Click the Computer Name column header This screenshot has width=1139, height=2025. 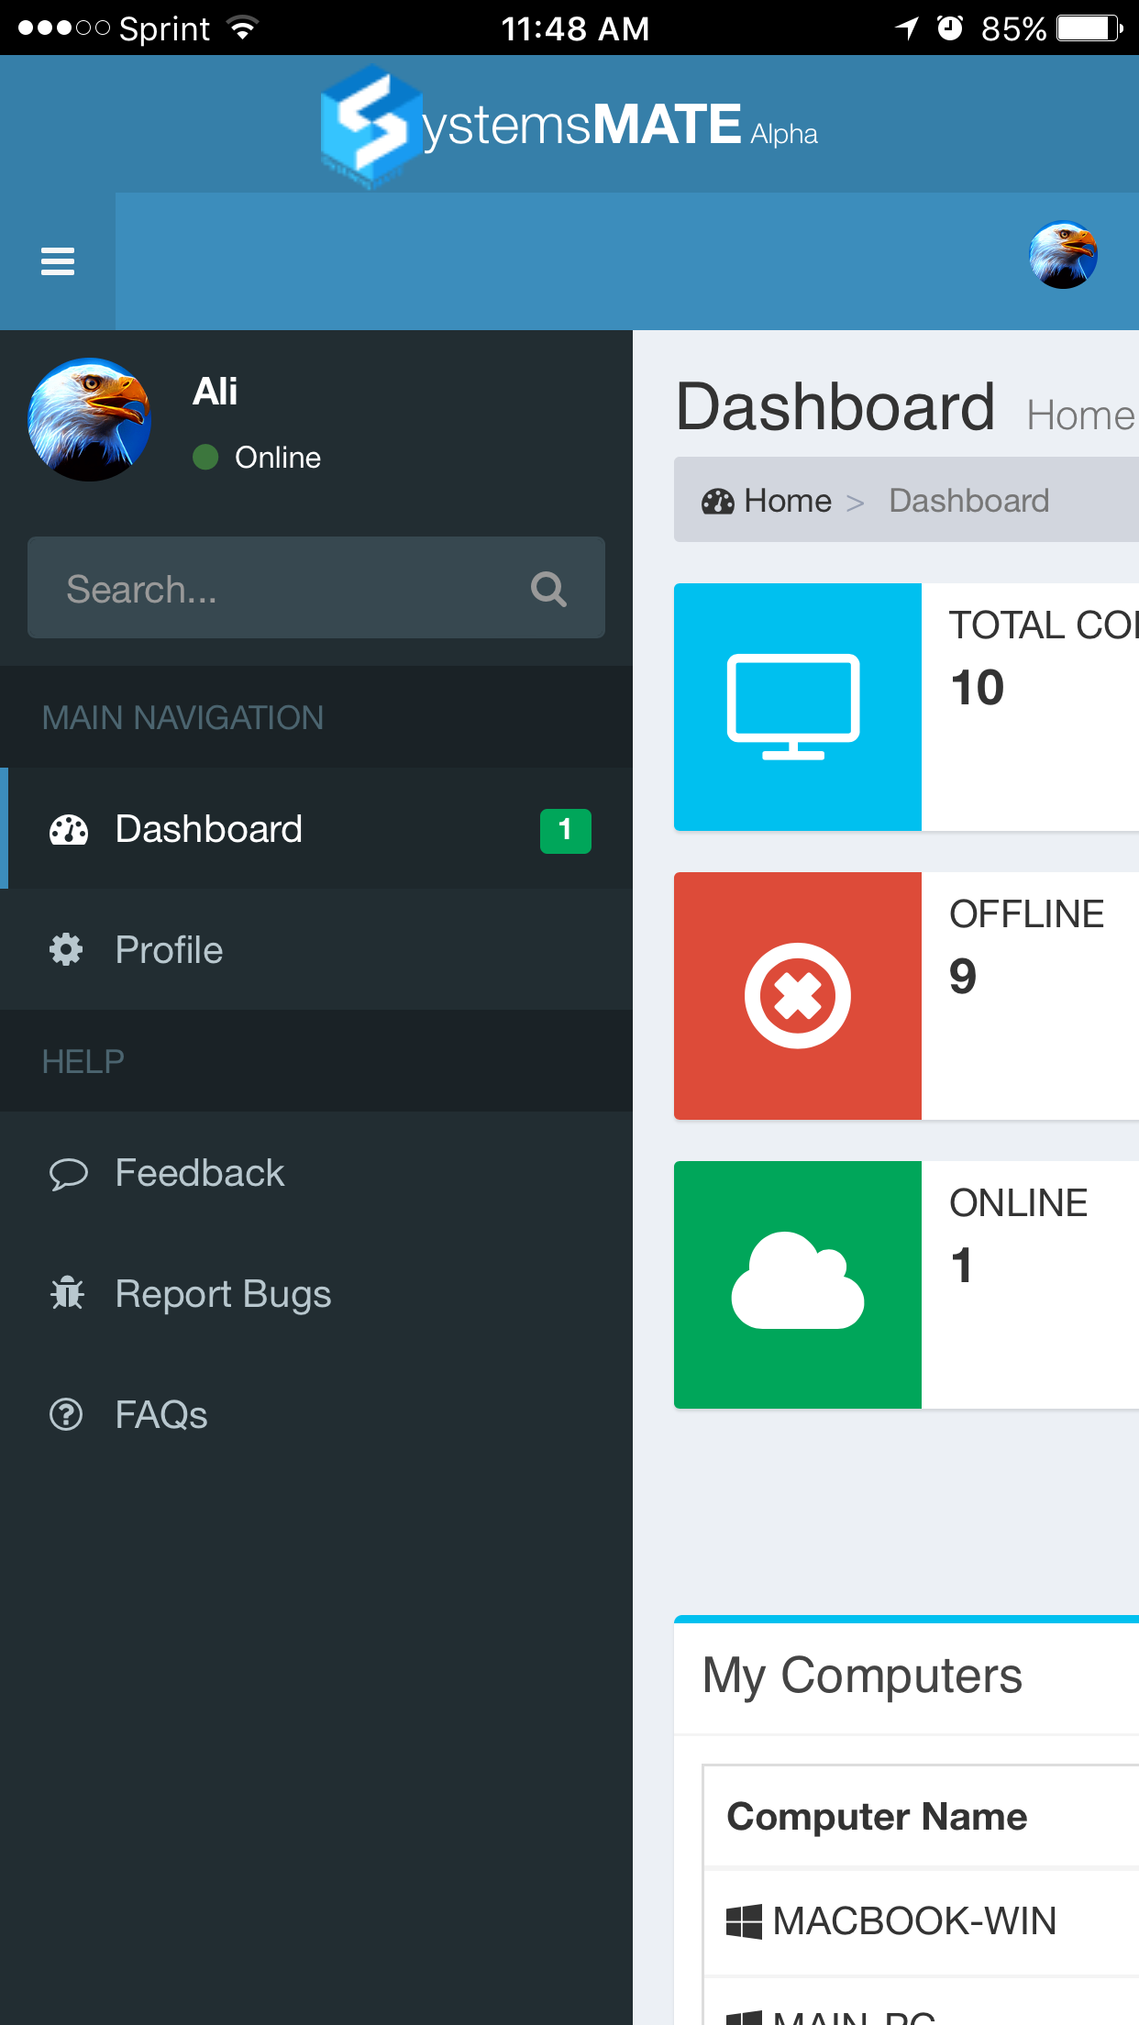[877, 1817]
